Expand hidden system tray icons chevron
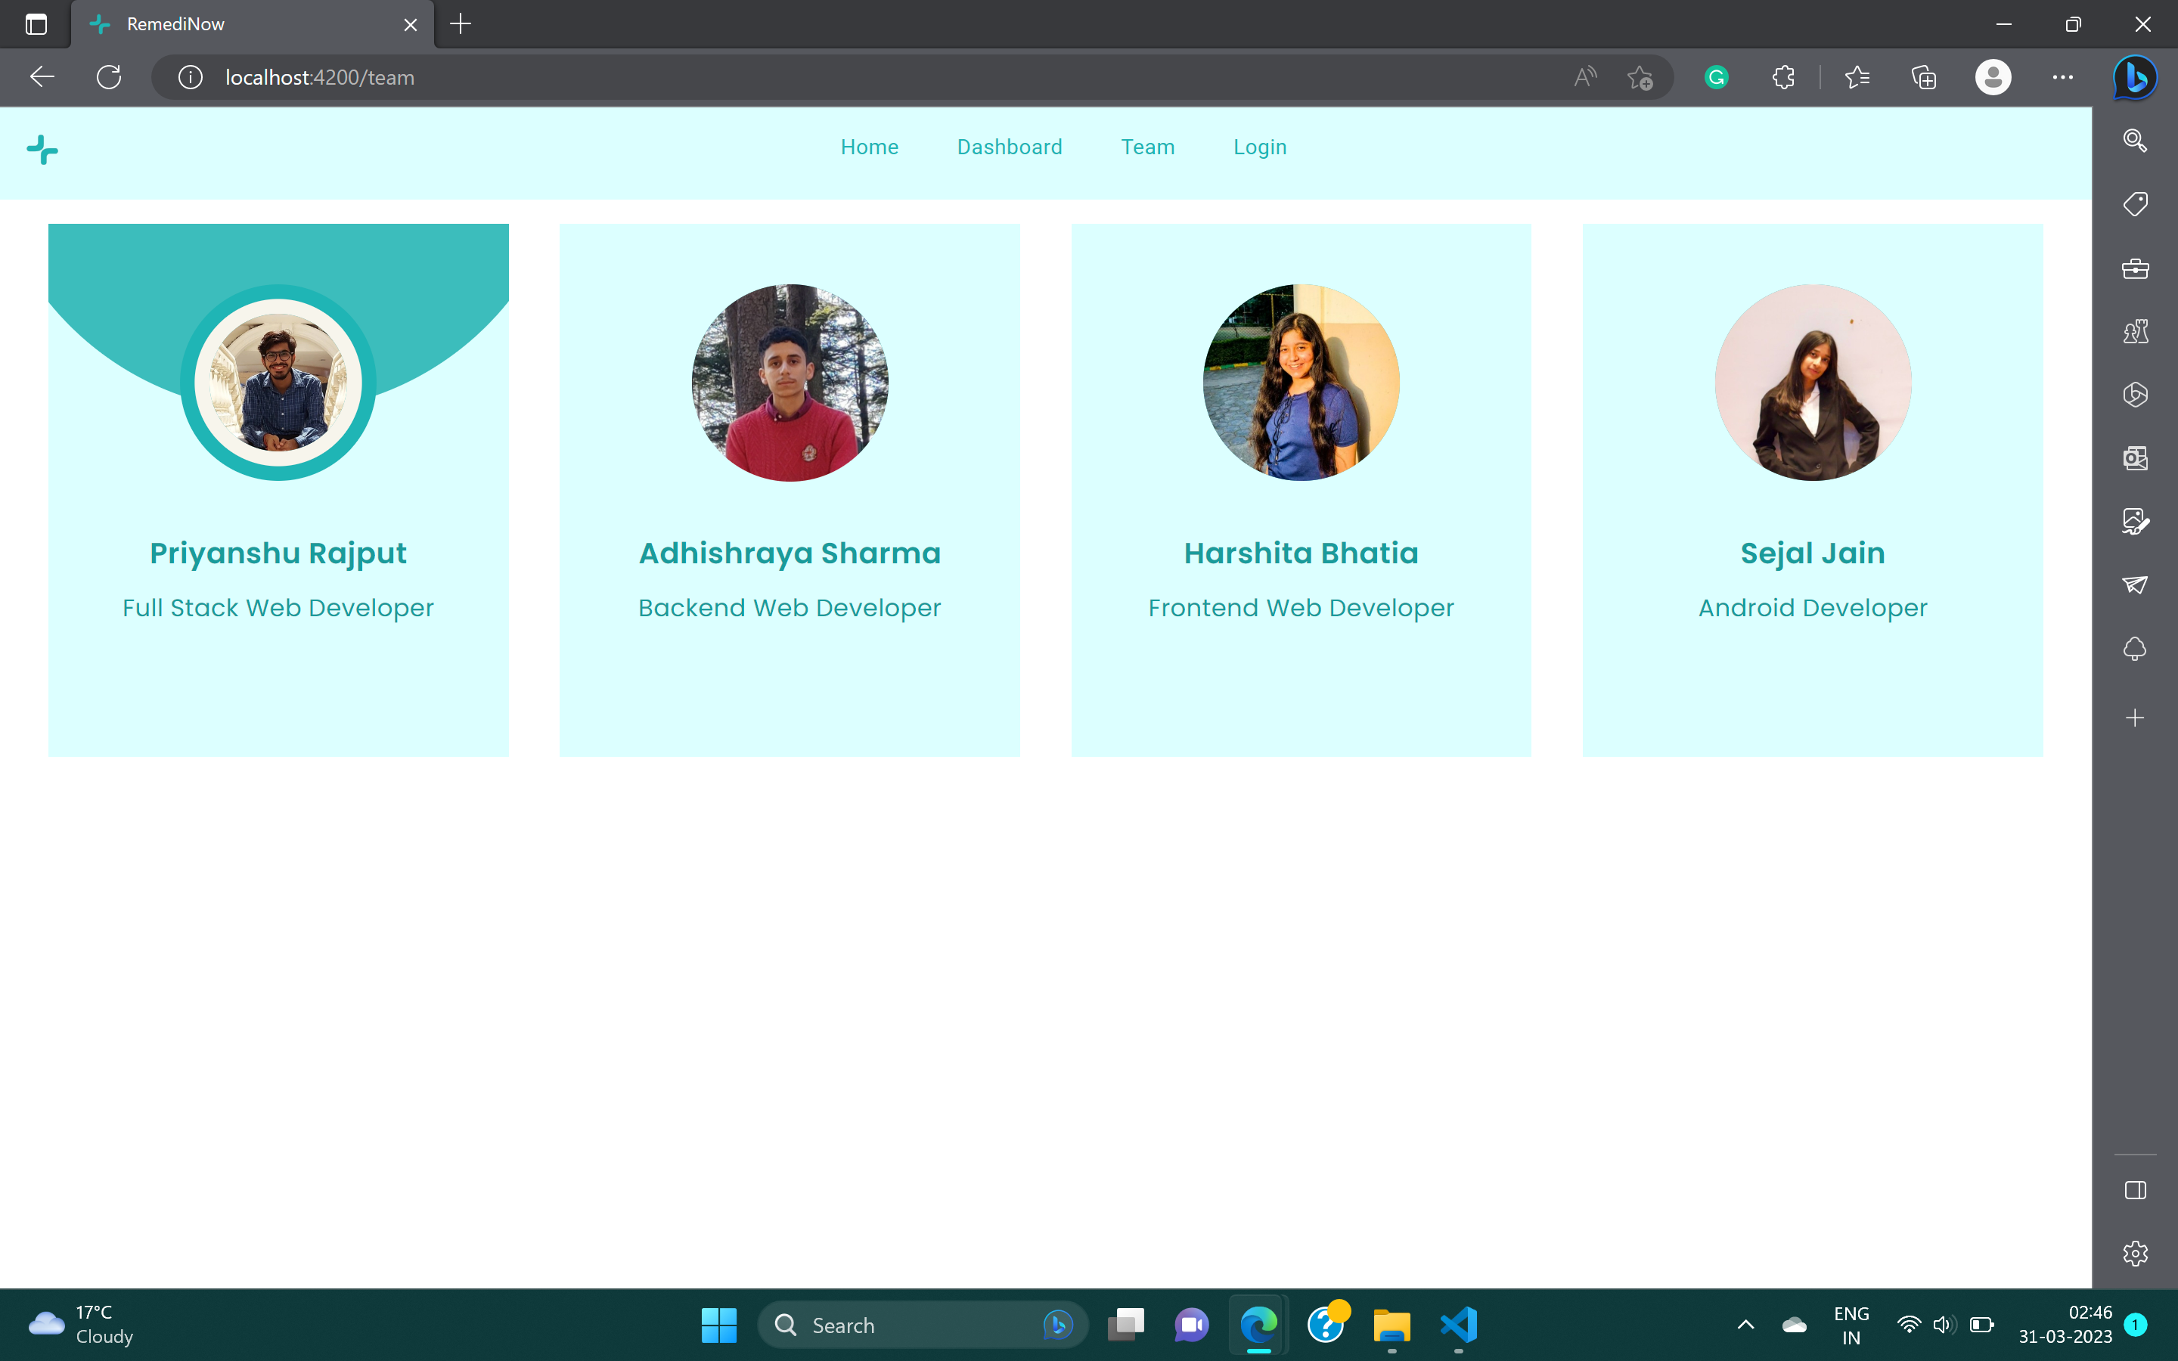 point(1745,1324)
